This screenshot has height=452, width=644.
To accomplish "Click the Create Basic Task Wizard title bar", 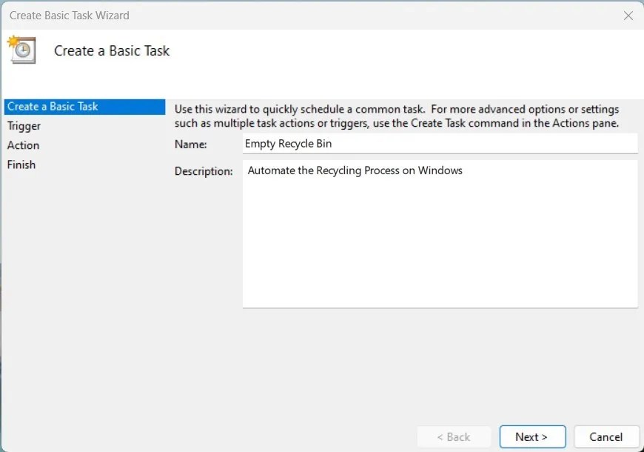I will coord(296,15).
